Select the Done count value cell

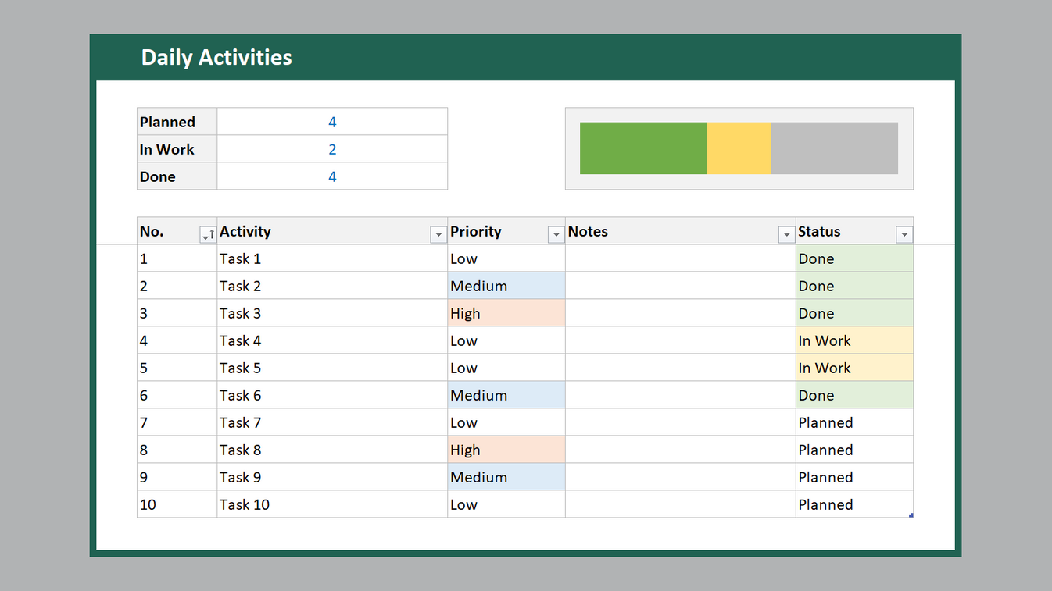coord(332,176)
